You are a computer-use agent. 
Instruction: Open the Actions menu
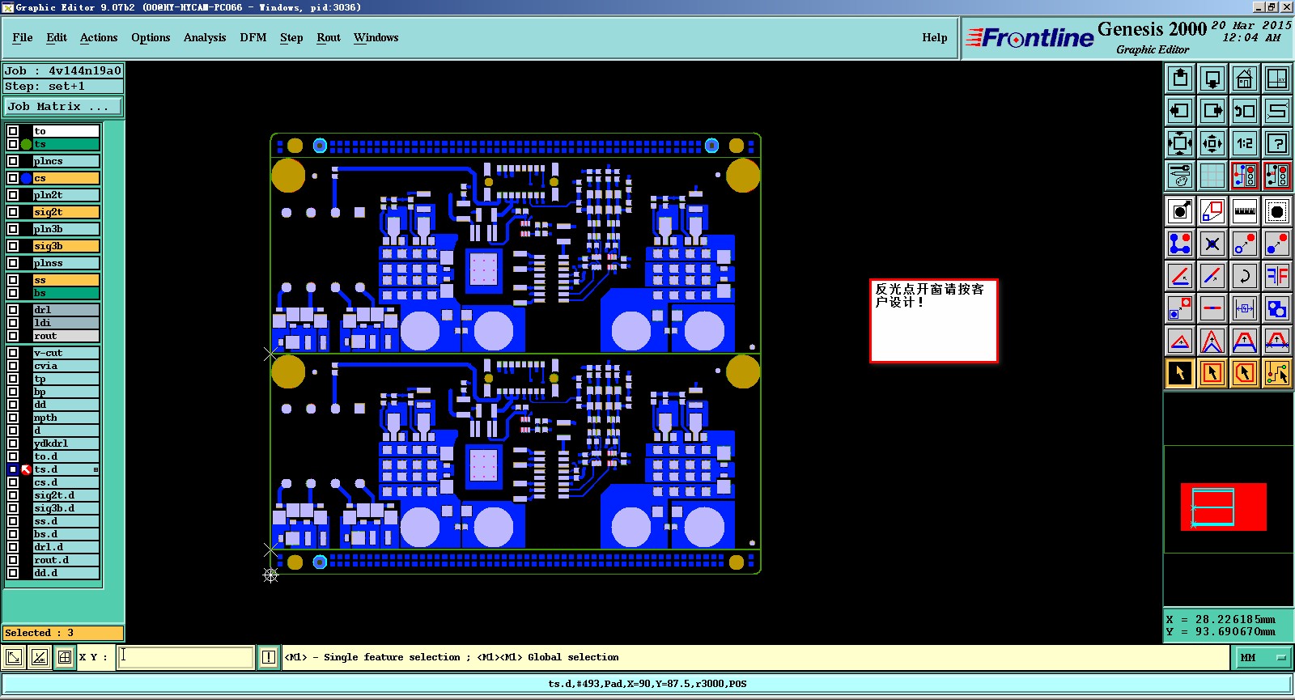[x=99, y=37]
